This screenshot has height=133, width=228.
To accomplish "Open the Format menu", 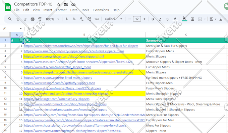I will [61, 10].
